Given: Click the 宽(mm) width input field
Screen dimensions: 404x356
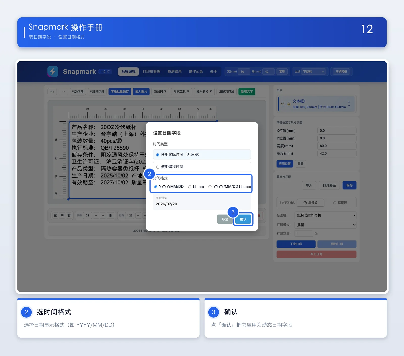Looking at the screenshot, I should point(244,72).
